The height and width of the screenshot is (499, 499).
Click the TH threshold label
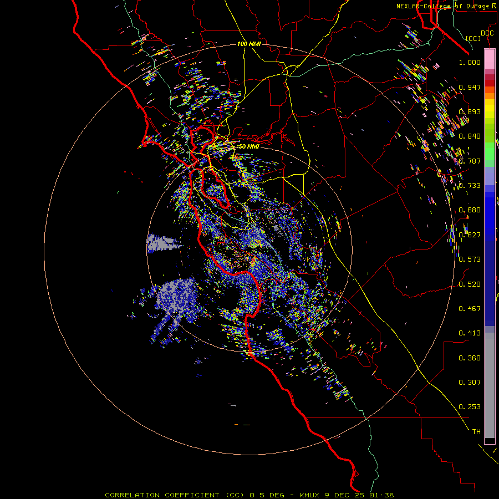(x=476, y=432)
